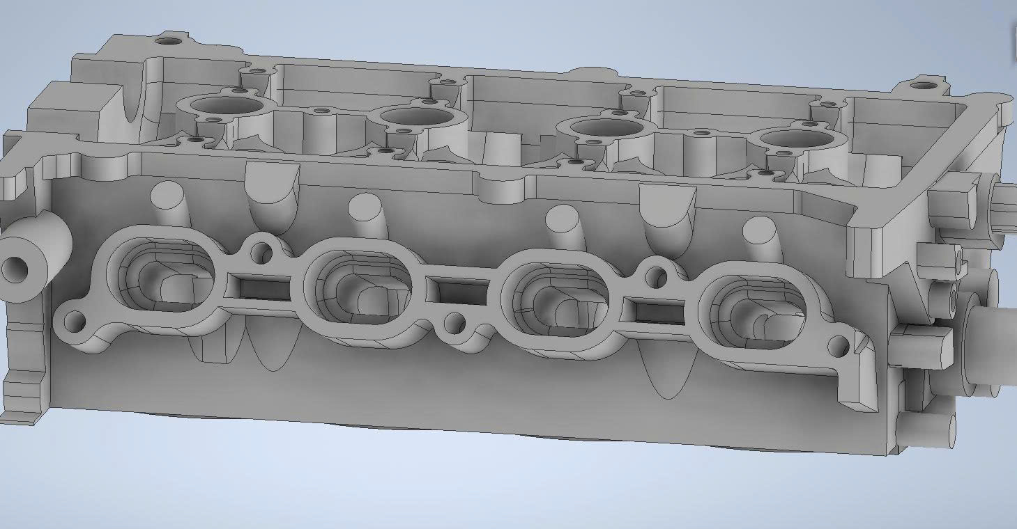Pick the leftmost spark plug bore on top
The height and width of the screenshot is (529, 1017).
coord(227,106)
